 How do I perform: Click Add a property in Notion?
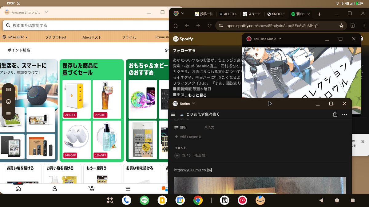(x=188, y=136)
